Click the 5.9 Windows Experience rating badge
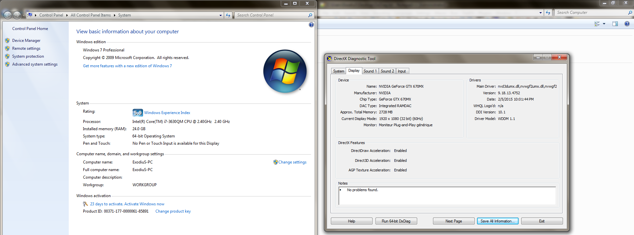634x235 pixels. pyautogui.click(x=138, y=113)
